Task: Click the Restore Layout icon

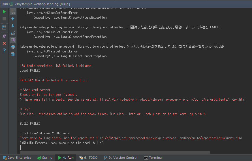Action: click(4, 27)
